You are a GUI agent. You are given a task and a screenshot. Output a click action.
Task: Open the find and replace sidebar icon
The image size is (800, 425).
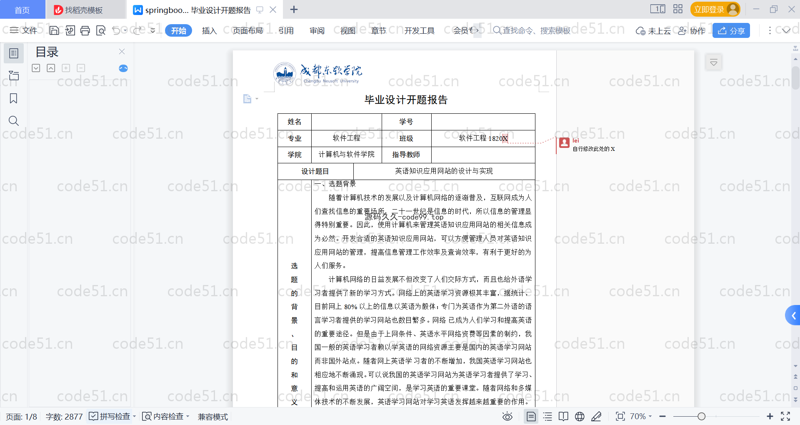click(14, 121)
